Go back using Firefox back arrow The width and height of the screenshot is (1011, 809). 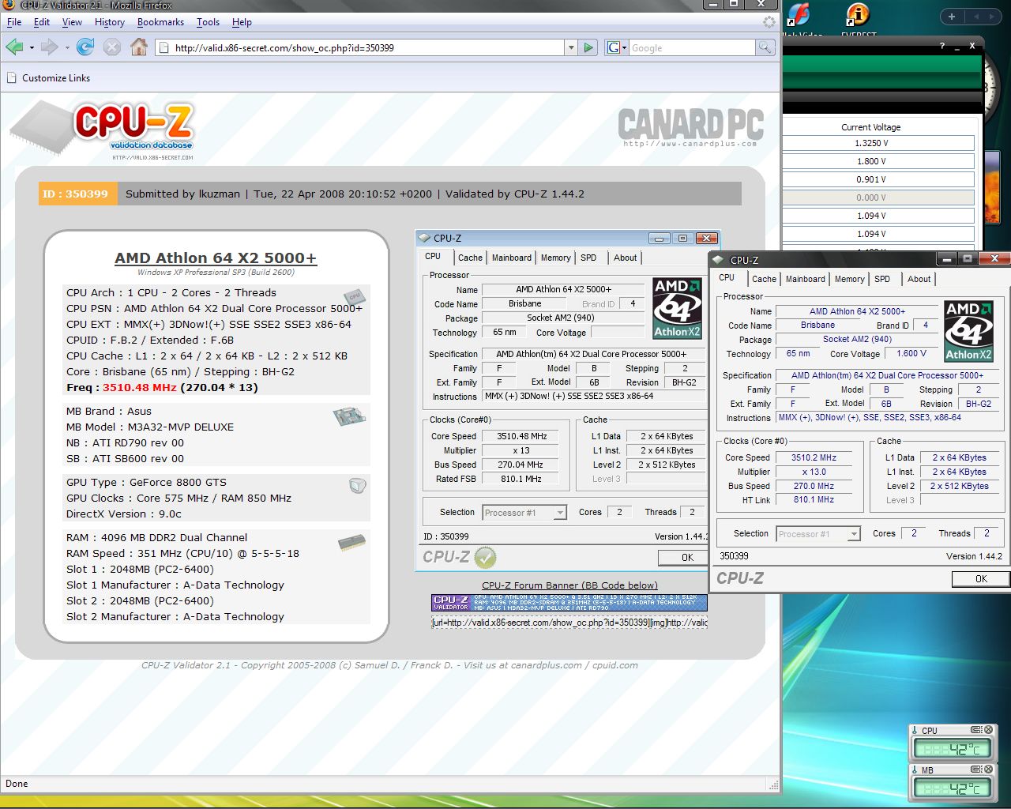(x=14, y=47)
